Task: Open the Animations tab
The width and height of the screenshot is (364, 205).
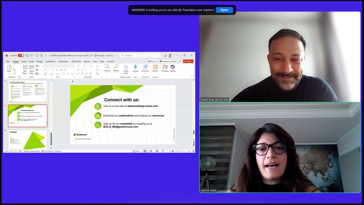Action: point(63,61)
